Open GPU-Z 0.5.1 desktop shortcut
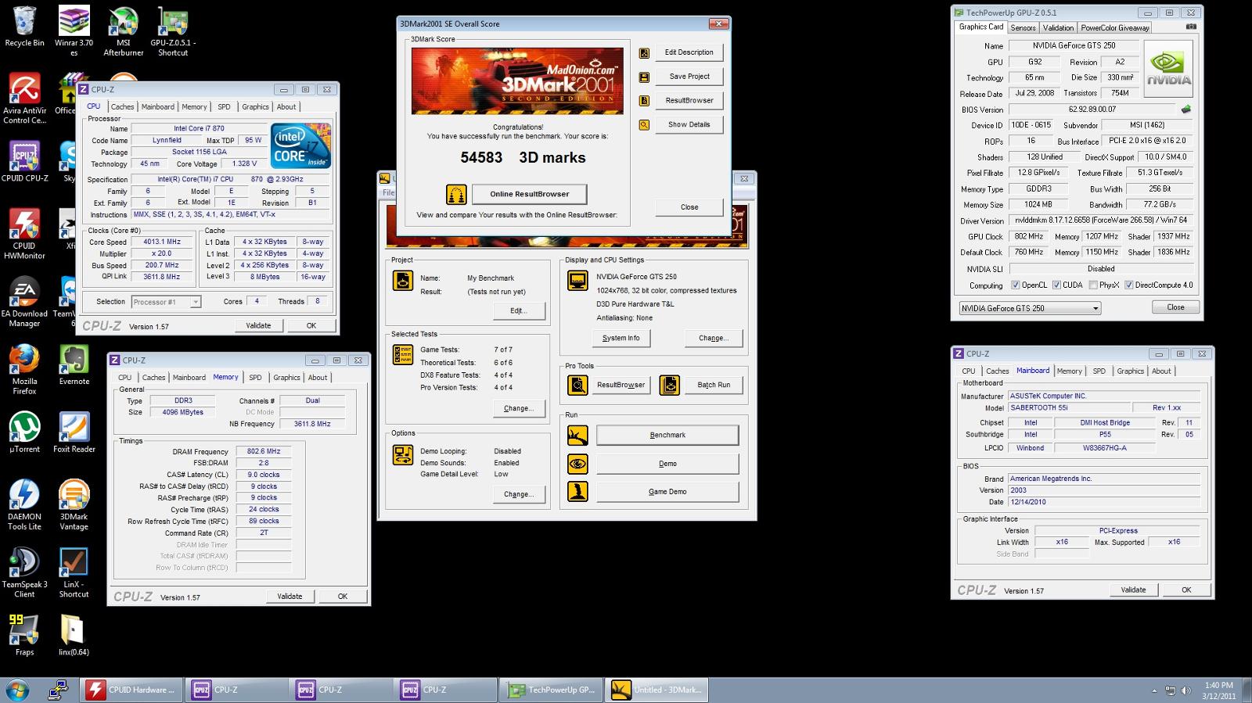Viewport: 1252px width, 703px height. point(173,31)
